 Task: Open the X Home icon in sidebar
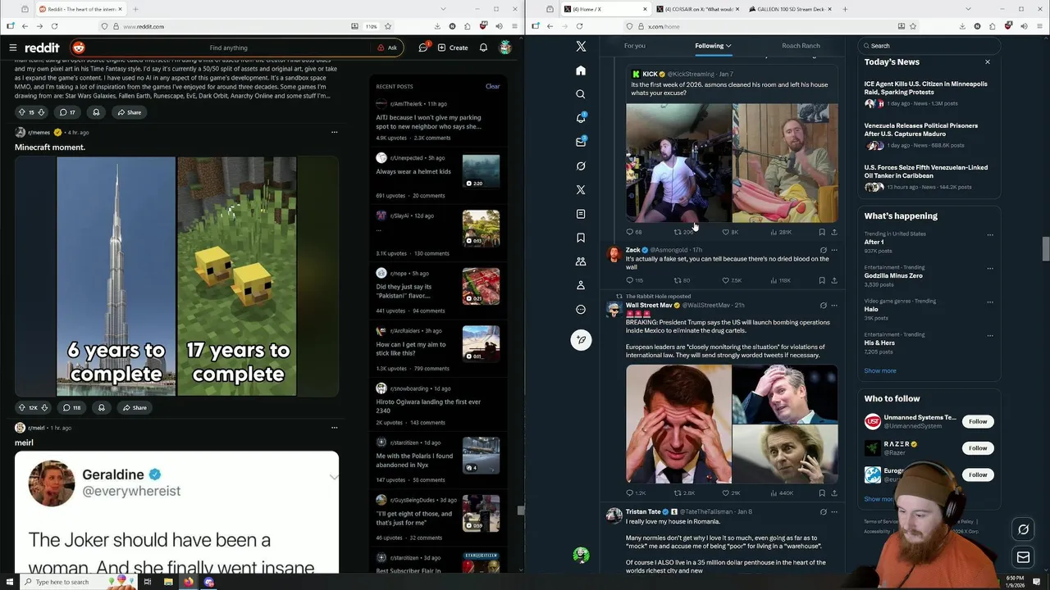click(x=581, y=70)
